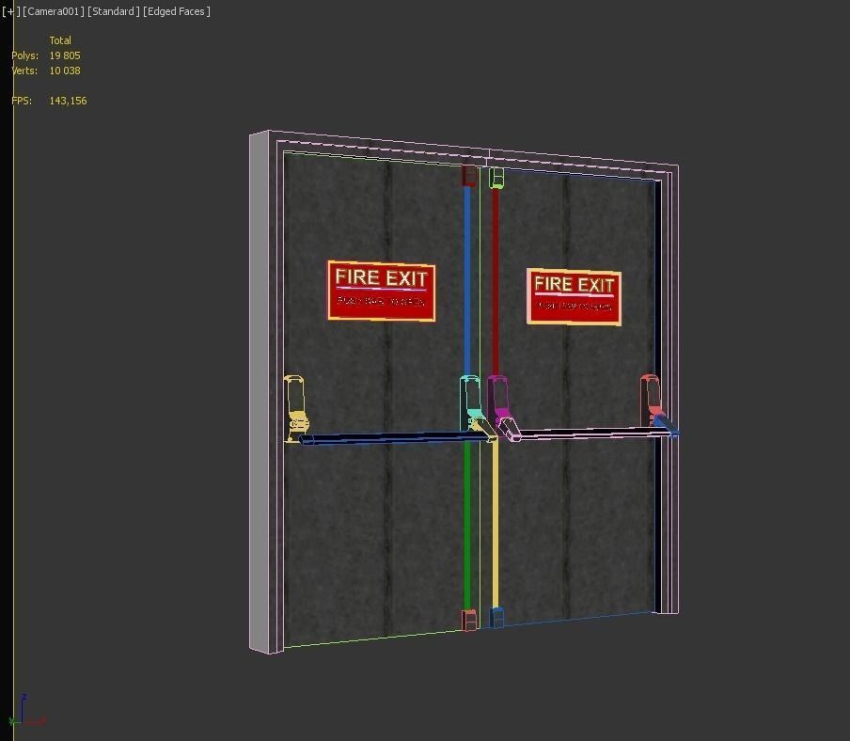Click the XYZ axis tripod gizmo
850x741 pixels.
pos(26,711)
